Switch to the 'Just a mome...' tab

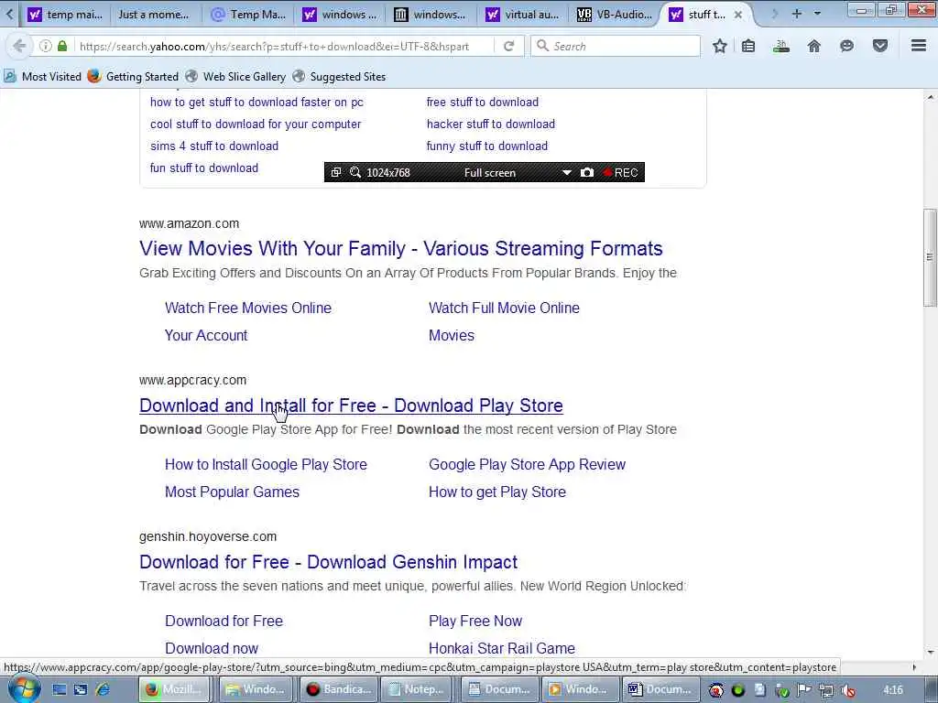(154, 15)
